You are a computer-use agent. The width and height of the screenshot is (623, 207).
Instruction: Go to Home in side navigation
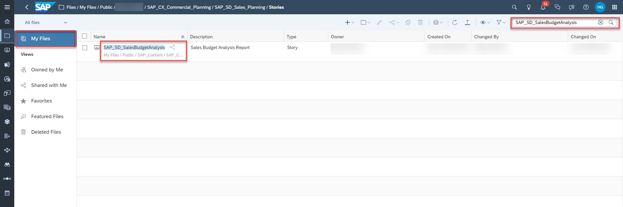point(7,22)
